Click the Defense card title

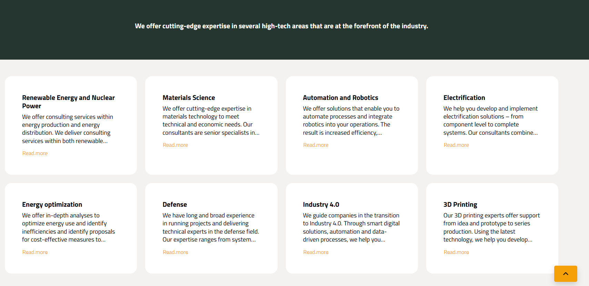click(x=174, y=205)
